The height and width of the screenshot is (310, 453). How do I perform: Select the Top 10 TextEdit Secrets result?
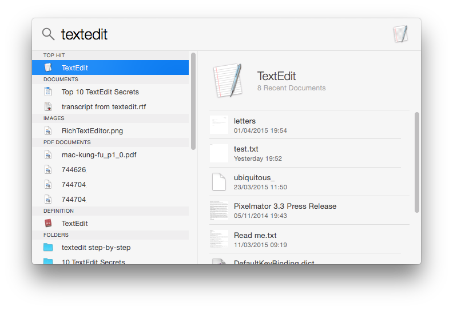100,92
